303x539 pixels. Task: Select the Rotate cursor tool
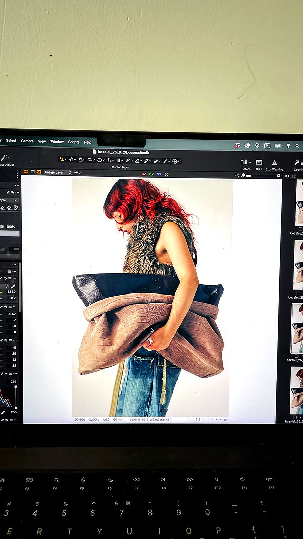pyautogui.click(x=99, y=160)
